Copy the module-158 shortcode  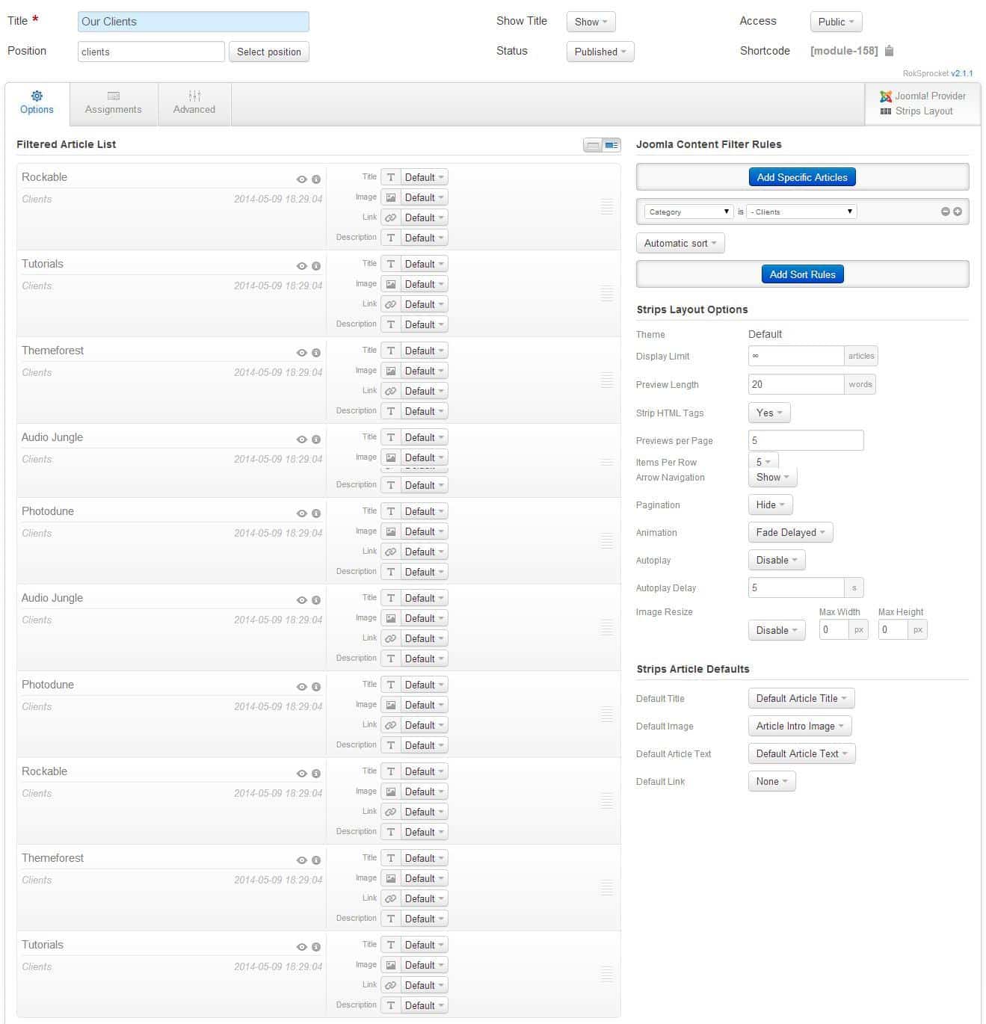(888, 51)
